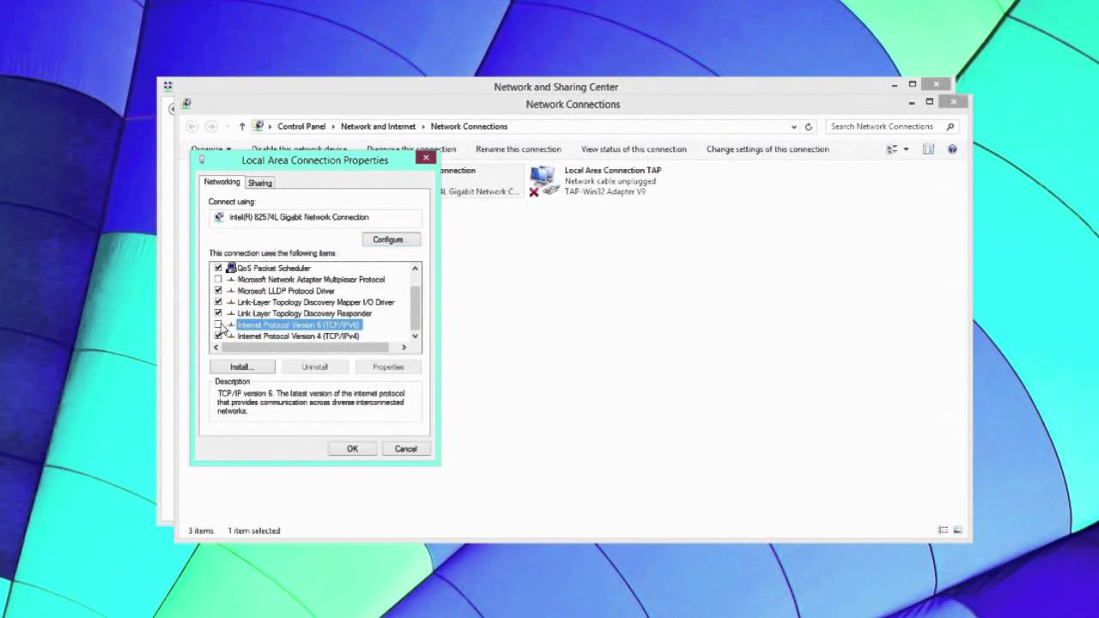Click the items list scroll left arrow
Viewport: 1099px width, 618px height.
216,347
